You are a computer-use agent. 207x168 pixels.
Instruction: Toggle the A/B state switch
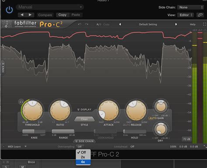[x=99, y=24]
